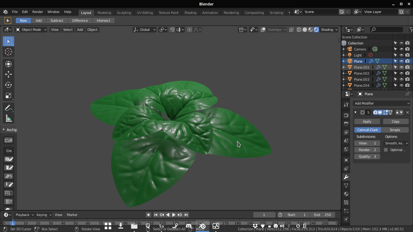Open the Object Mode dropdown

(31, 30)
